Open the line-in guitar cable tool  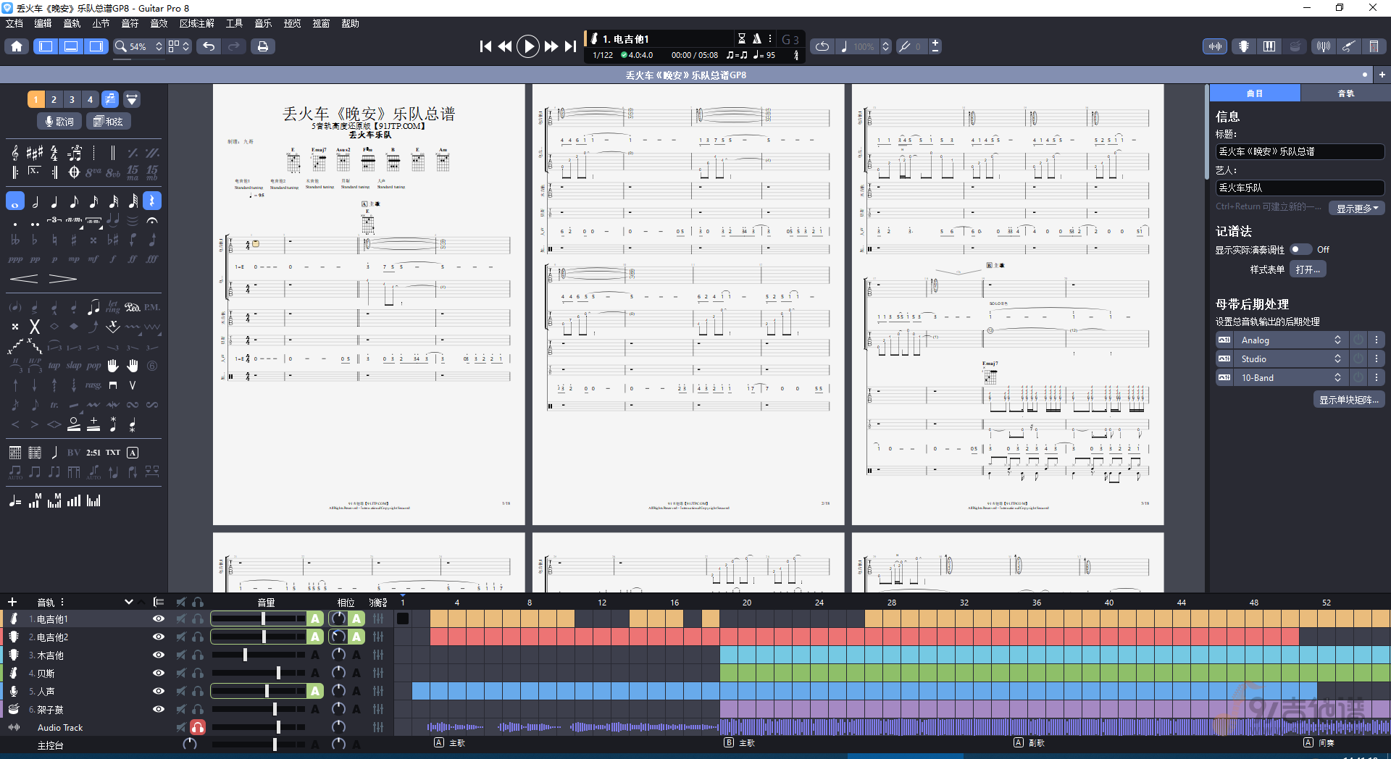point(1348,46)
